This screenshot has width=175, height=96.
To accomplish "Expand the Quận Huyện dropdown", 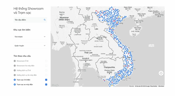I will (30, 46).
